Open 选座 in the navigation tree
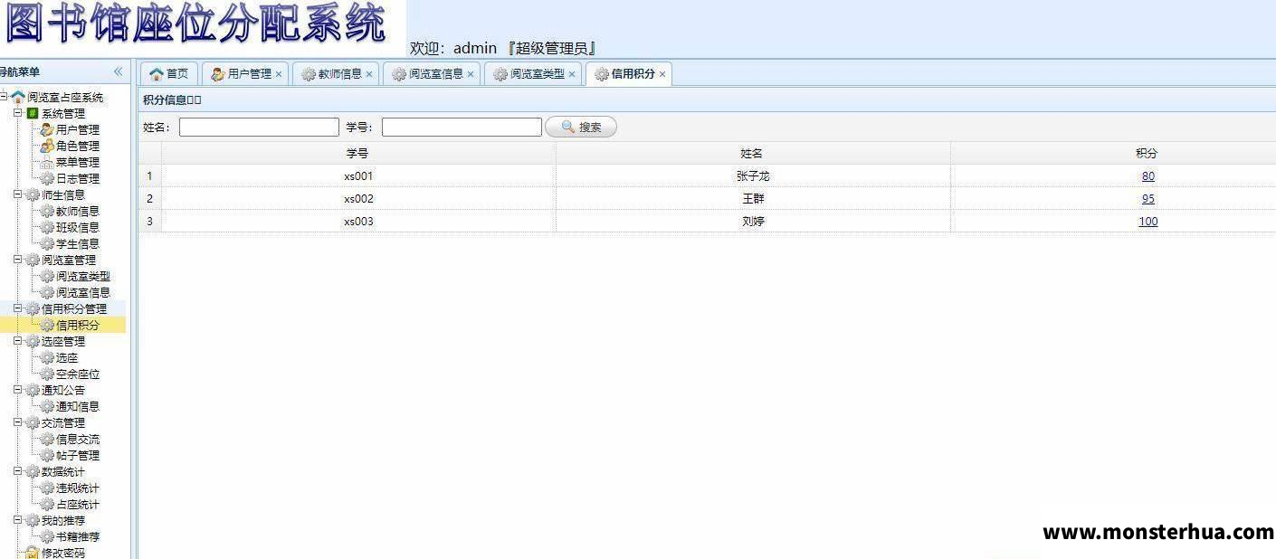 coord(67,357)
